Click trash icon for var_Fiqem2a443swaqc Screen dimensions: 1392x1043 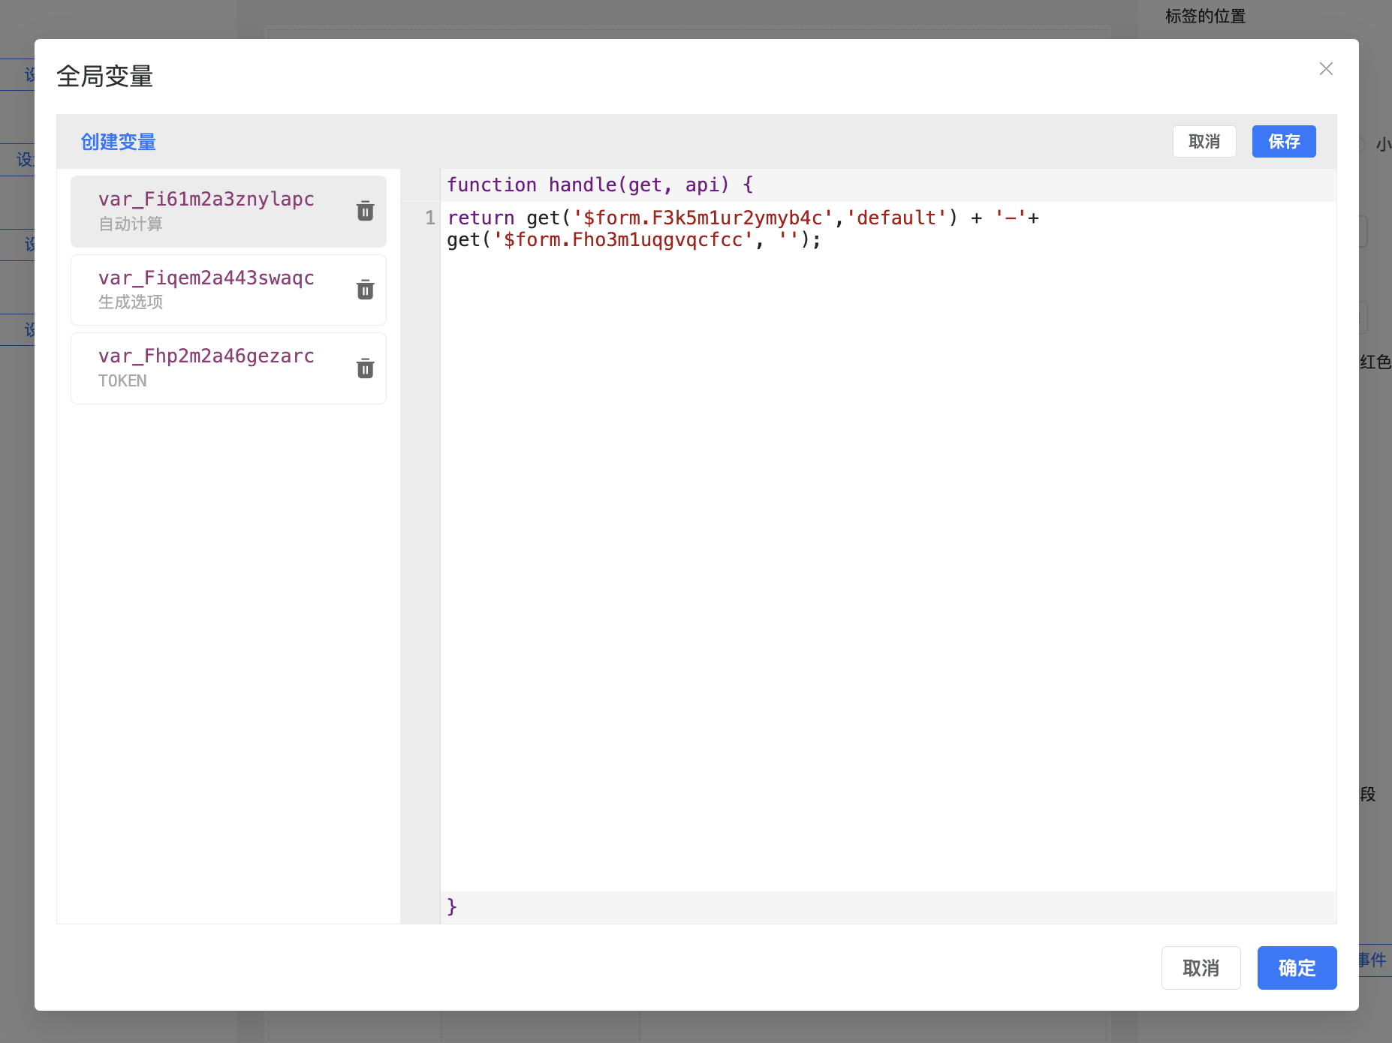[365, 290]
